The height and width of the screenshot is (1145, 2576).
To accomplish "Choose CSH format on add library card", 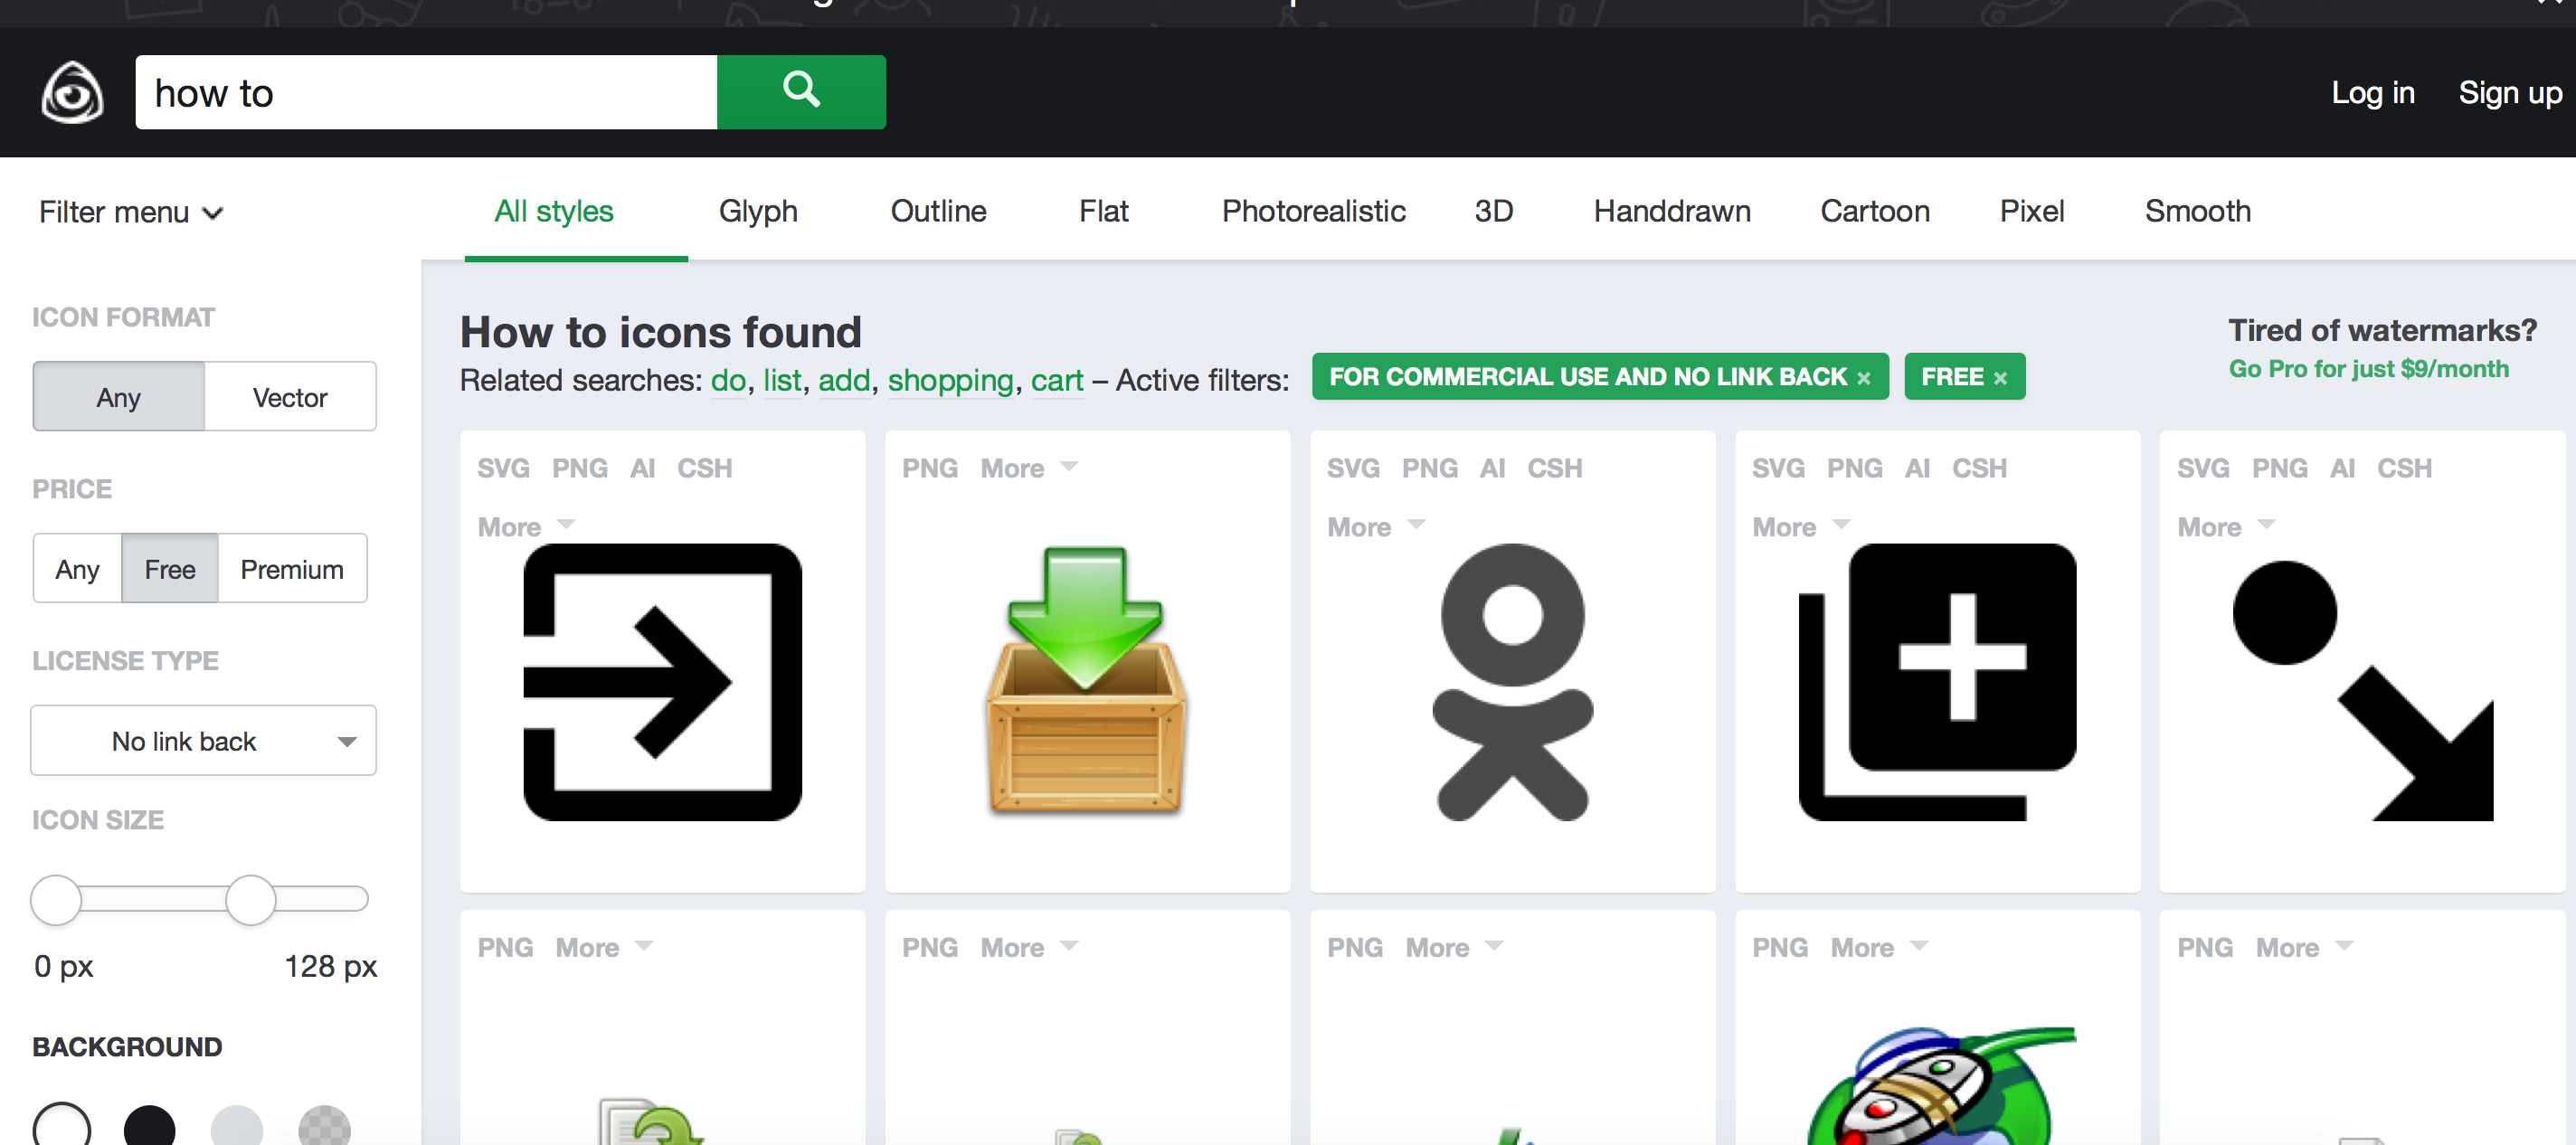I will pyautogui.click(x=1979, y=468).
